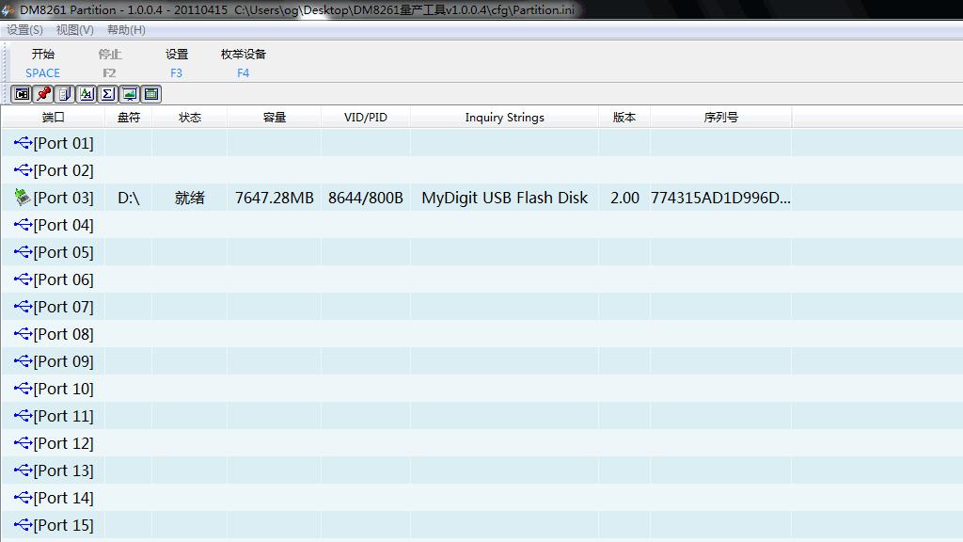Click the USB icon at Port 01

tap(23, 143)
